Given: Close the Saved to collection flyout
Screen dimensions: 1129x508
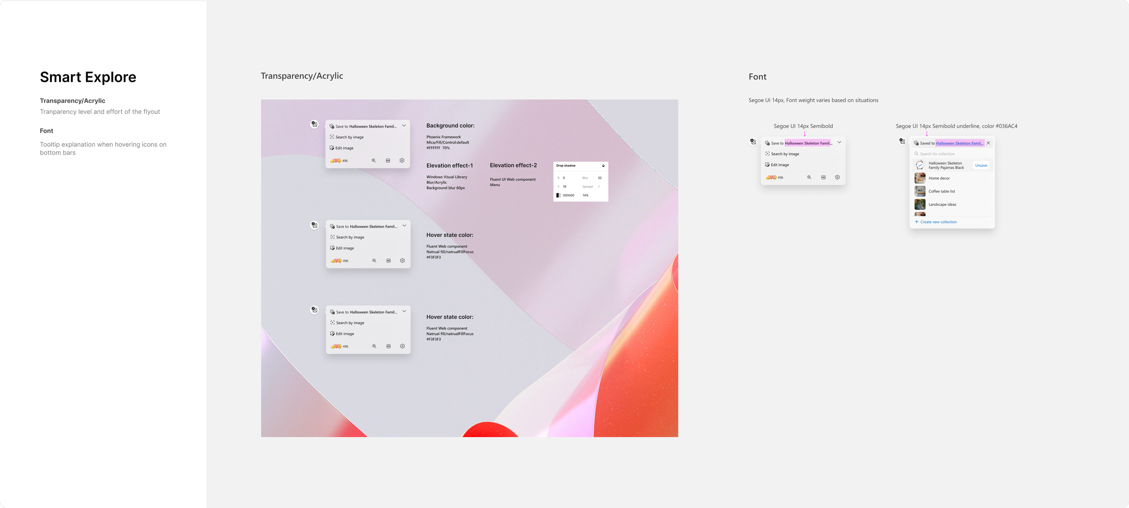Looking at the screenshot, I should (x=988, y=143).
